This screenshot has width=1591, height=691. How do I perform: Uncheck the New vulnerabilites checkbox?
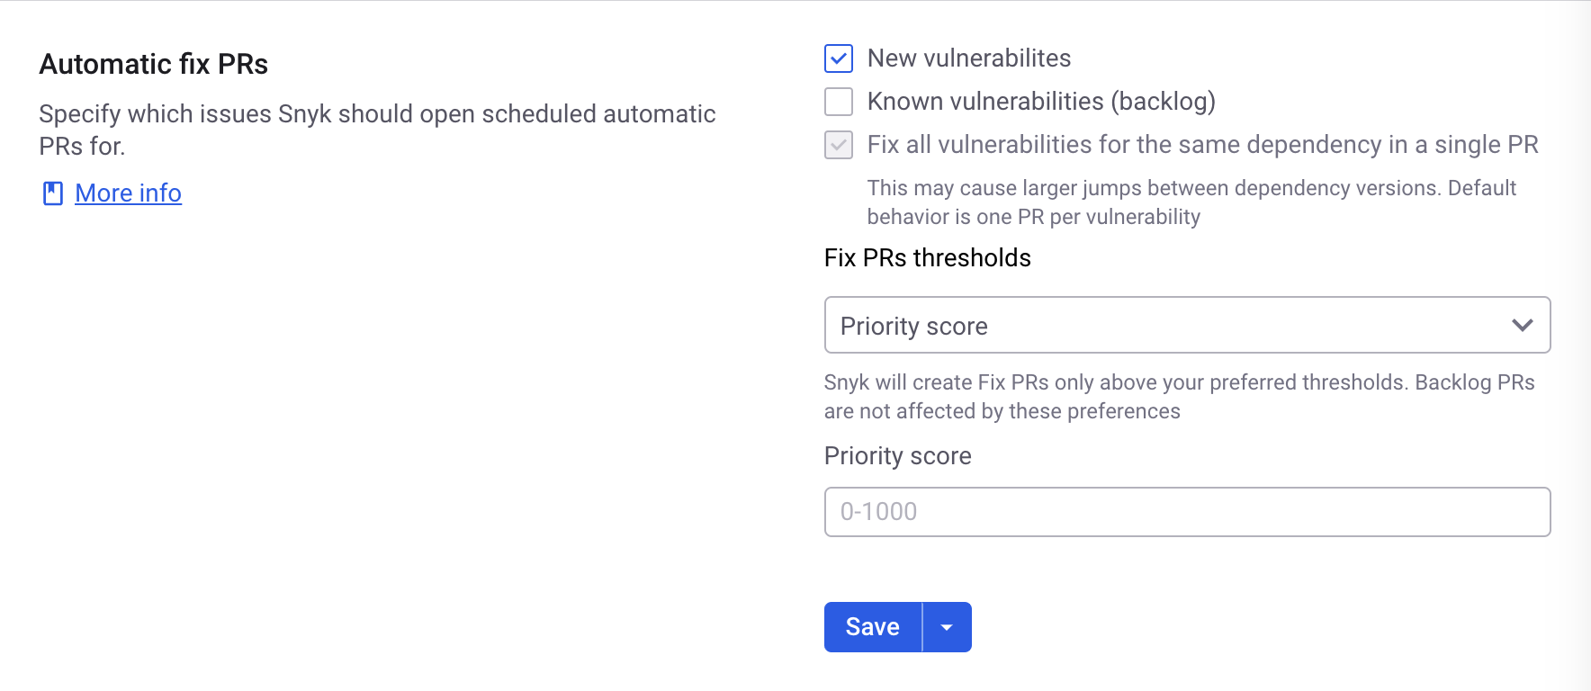(838, 58)
